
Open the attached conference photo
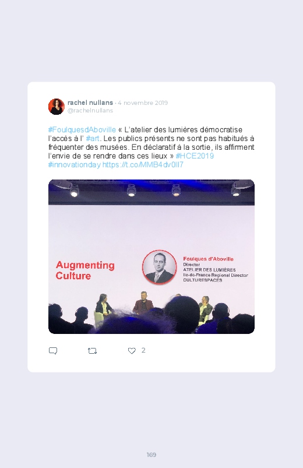[x=151, y=256]
